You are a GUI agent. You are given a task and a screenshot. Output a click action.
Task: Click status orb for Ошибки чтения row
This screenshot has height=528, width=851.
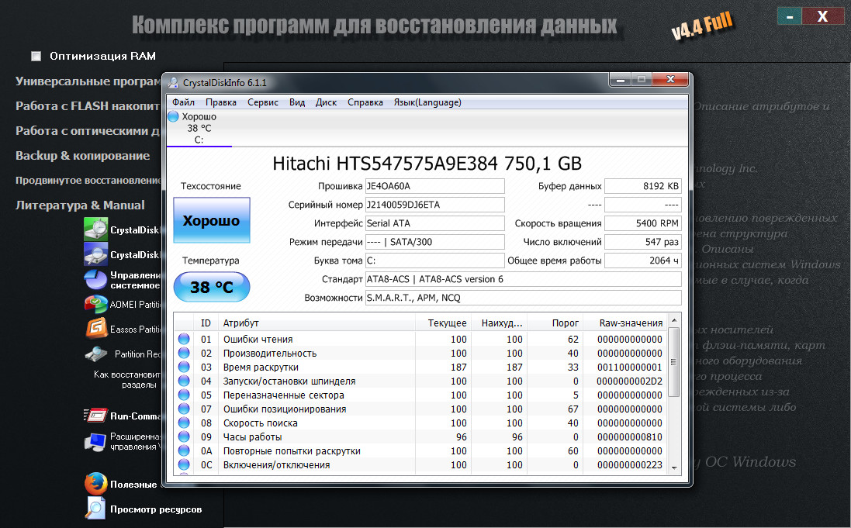point(184,339)
